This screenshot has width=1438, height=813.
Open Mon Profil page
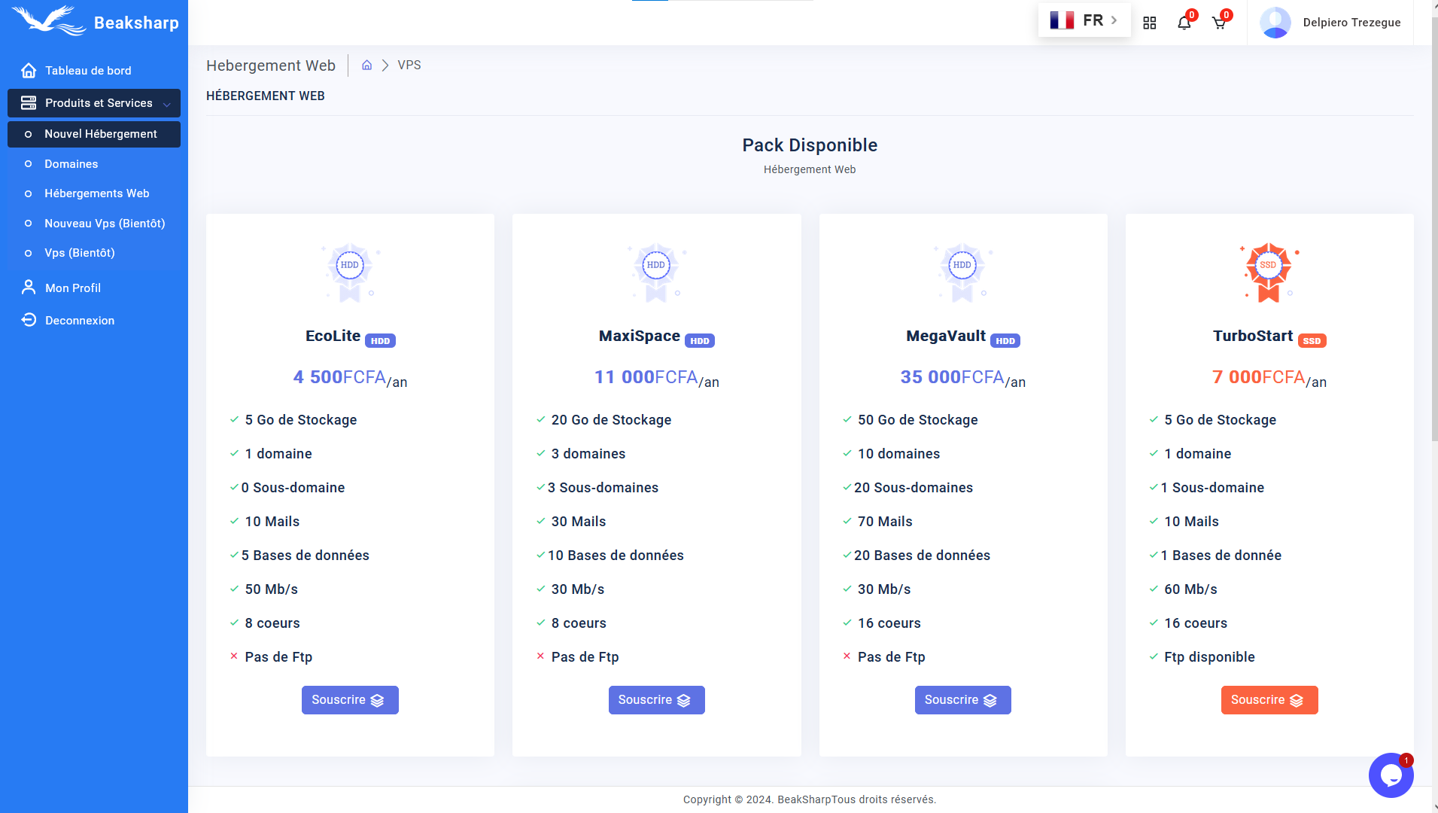pyautogui.click(x=72, y=288)
